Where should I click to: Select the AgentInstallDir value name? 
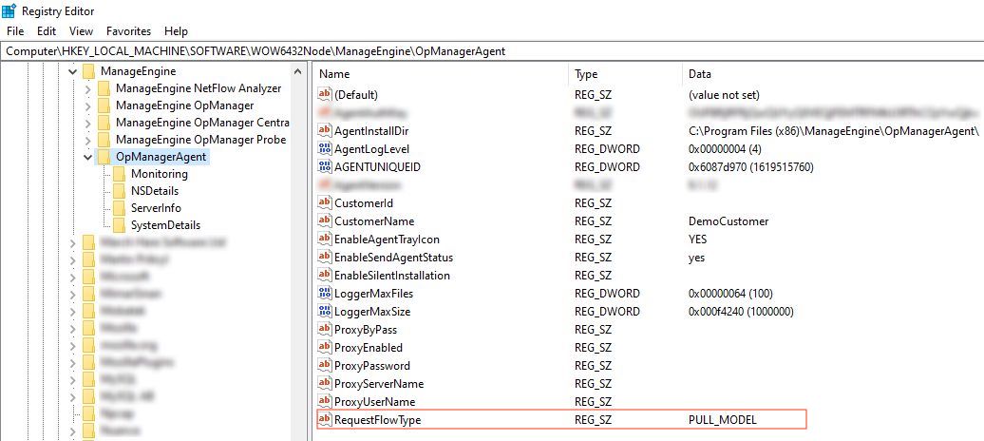pyautogui.click(x=372, y=130)
